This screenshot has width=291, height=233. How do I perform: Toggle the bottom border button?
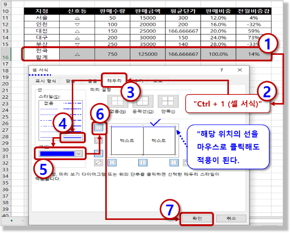point(98,153)
